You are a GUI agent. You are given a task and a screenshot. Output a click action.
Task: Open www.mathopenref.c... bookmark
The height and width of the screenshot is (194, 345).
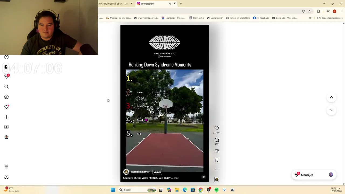tap(146, 18)
